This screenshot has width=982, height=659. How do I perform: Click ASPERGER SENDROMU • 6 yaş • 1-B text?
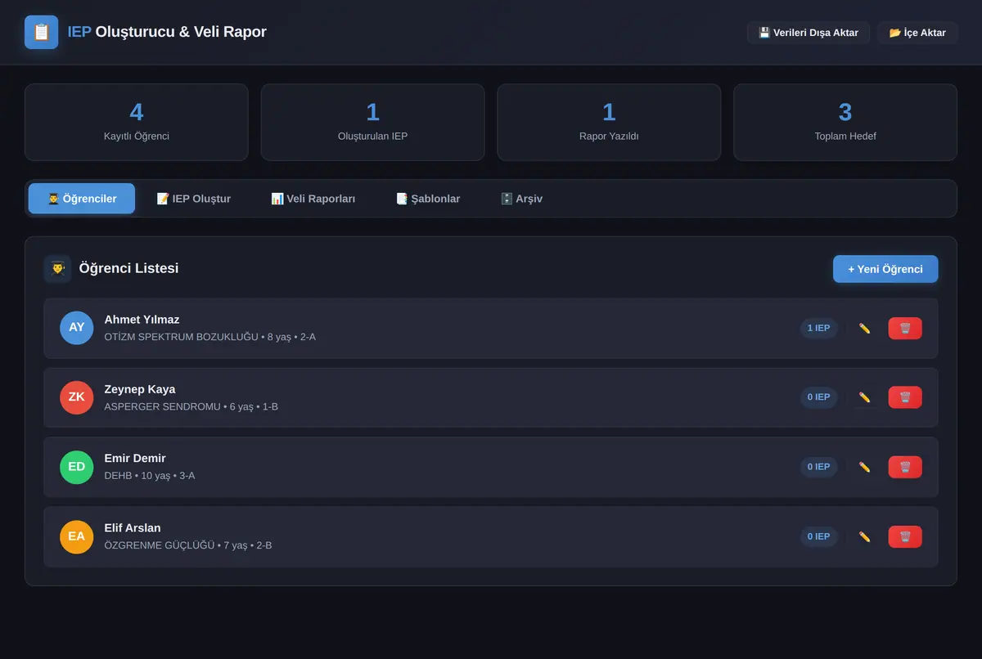pos(191,406)
